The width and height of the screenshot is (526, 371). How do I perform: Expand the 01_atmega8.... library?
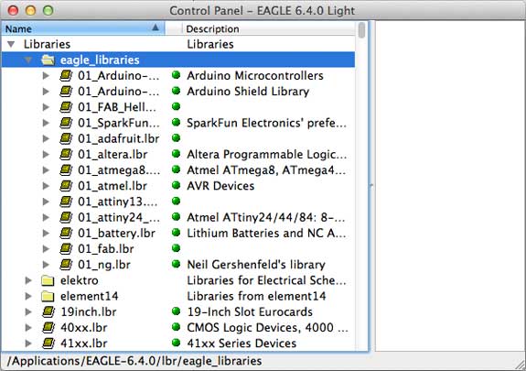pos(46,170)
